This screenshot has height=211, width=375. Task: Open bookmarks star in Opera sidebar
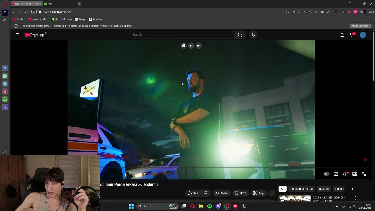click(x=5, y=21)
